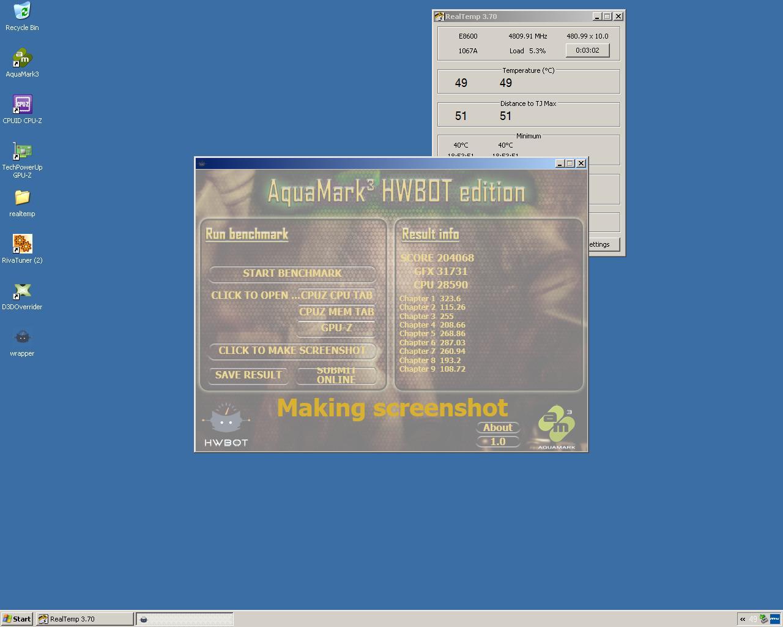Click the Result info heading
Screen dimensions: 783x627
(430, 234)
